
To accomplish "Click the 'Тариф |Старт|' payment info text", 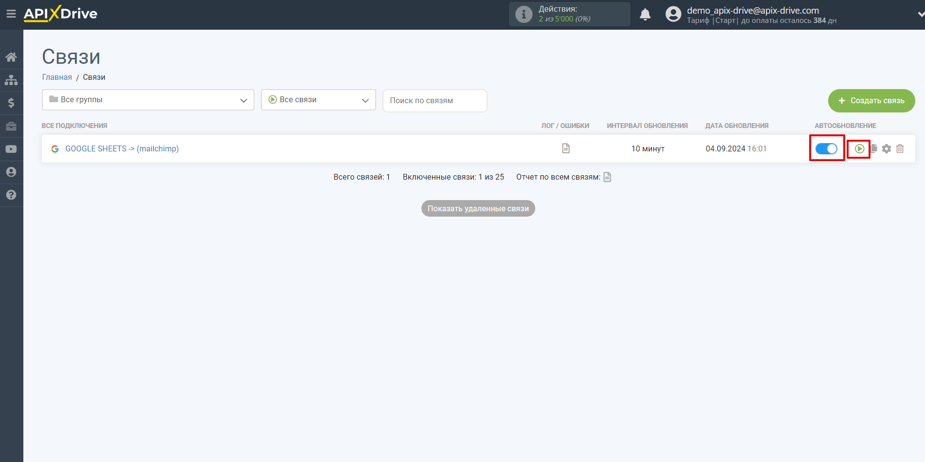I will pyautogui.click(x=762, y=20).
